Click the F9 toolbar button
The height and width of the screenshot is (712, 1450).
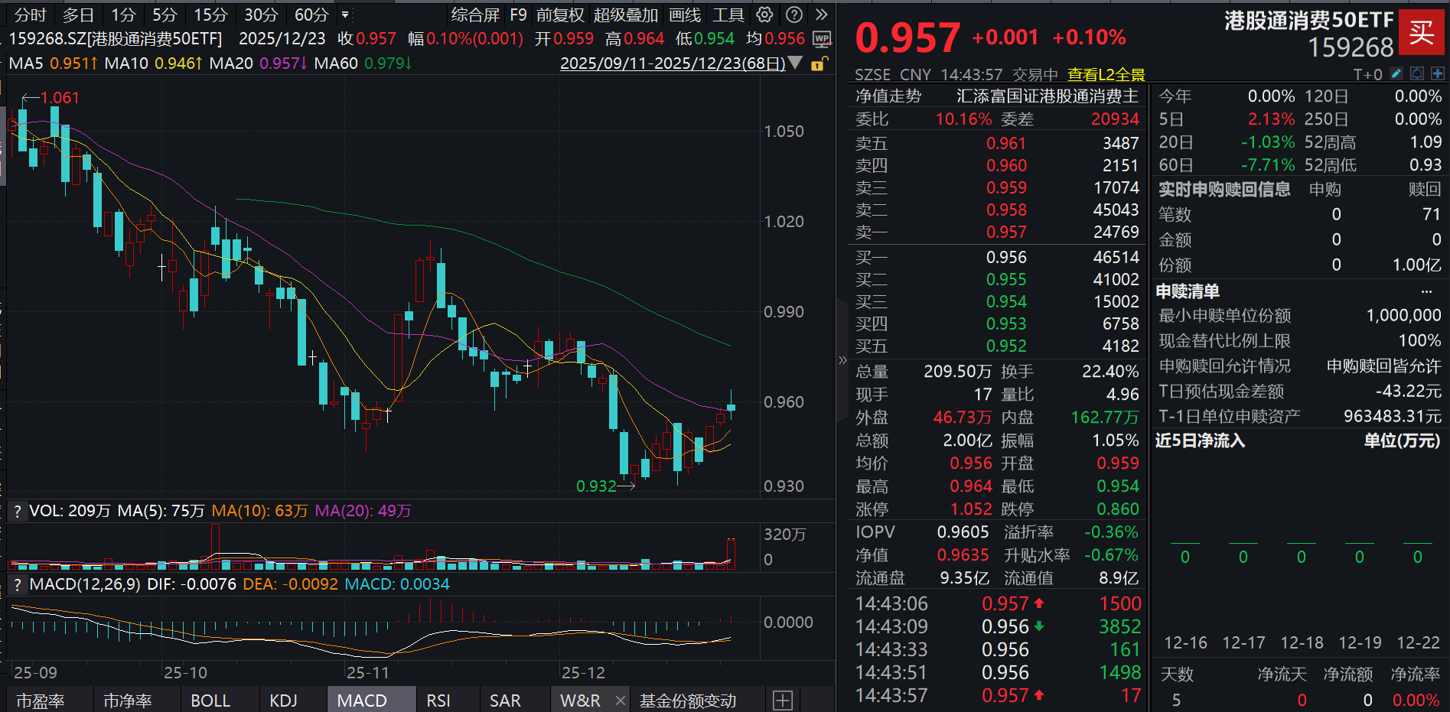pos(519,15)
